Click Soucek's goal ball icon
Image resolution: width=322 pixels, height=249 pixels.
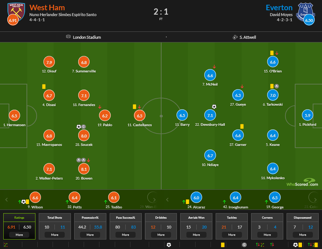tap(79, 127)
